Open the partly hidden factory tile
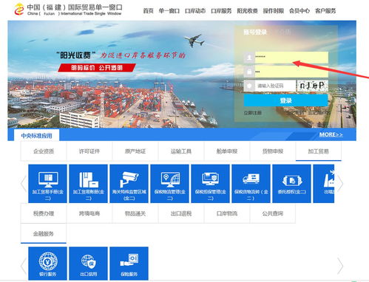This screenshot has height=282, width=369. click(x=324, y=184)
